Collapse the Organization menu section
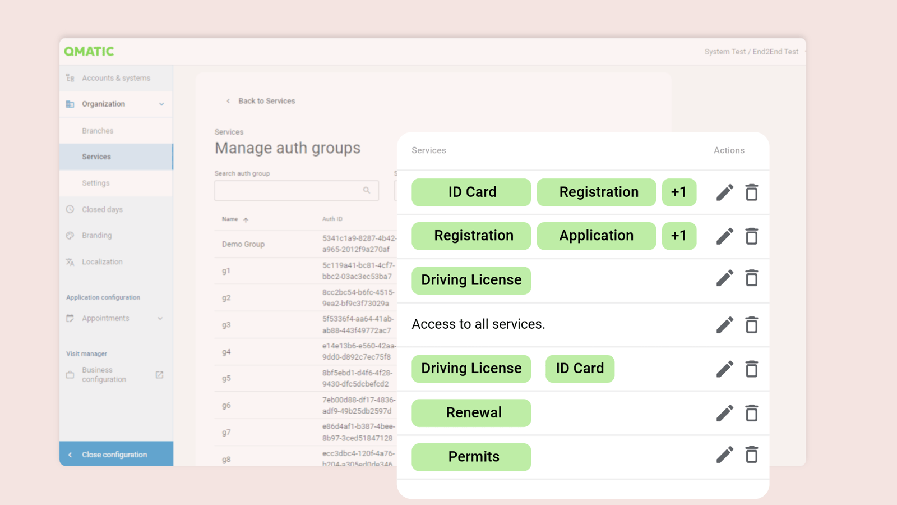Image resolution: width=897 pixels, height=505 pixels. 161,104
